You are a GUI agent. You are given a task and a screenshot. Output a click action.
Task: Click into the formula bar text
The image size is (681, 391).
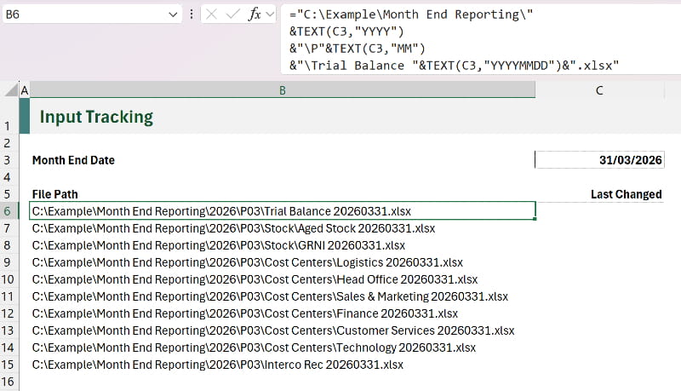[481, 40]
